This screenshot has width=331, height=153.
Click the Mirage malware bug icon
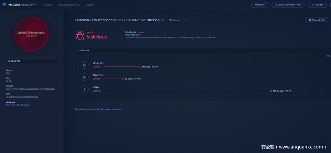(x=84, y=65)
